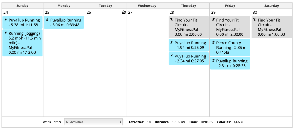This screenshot has width=295, height=130.
Task: Open Friday's Puyallup Running 2.31 mi activity
Action: tap(232, 63)
